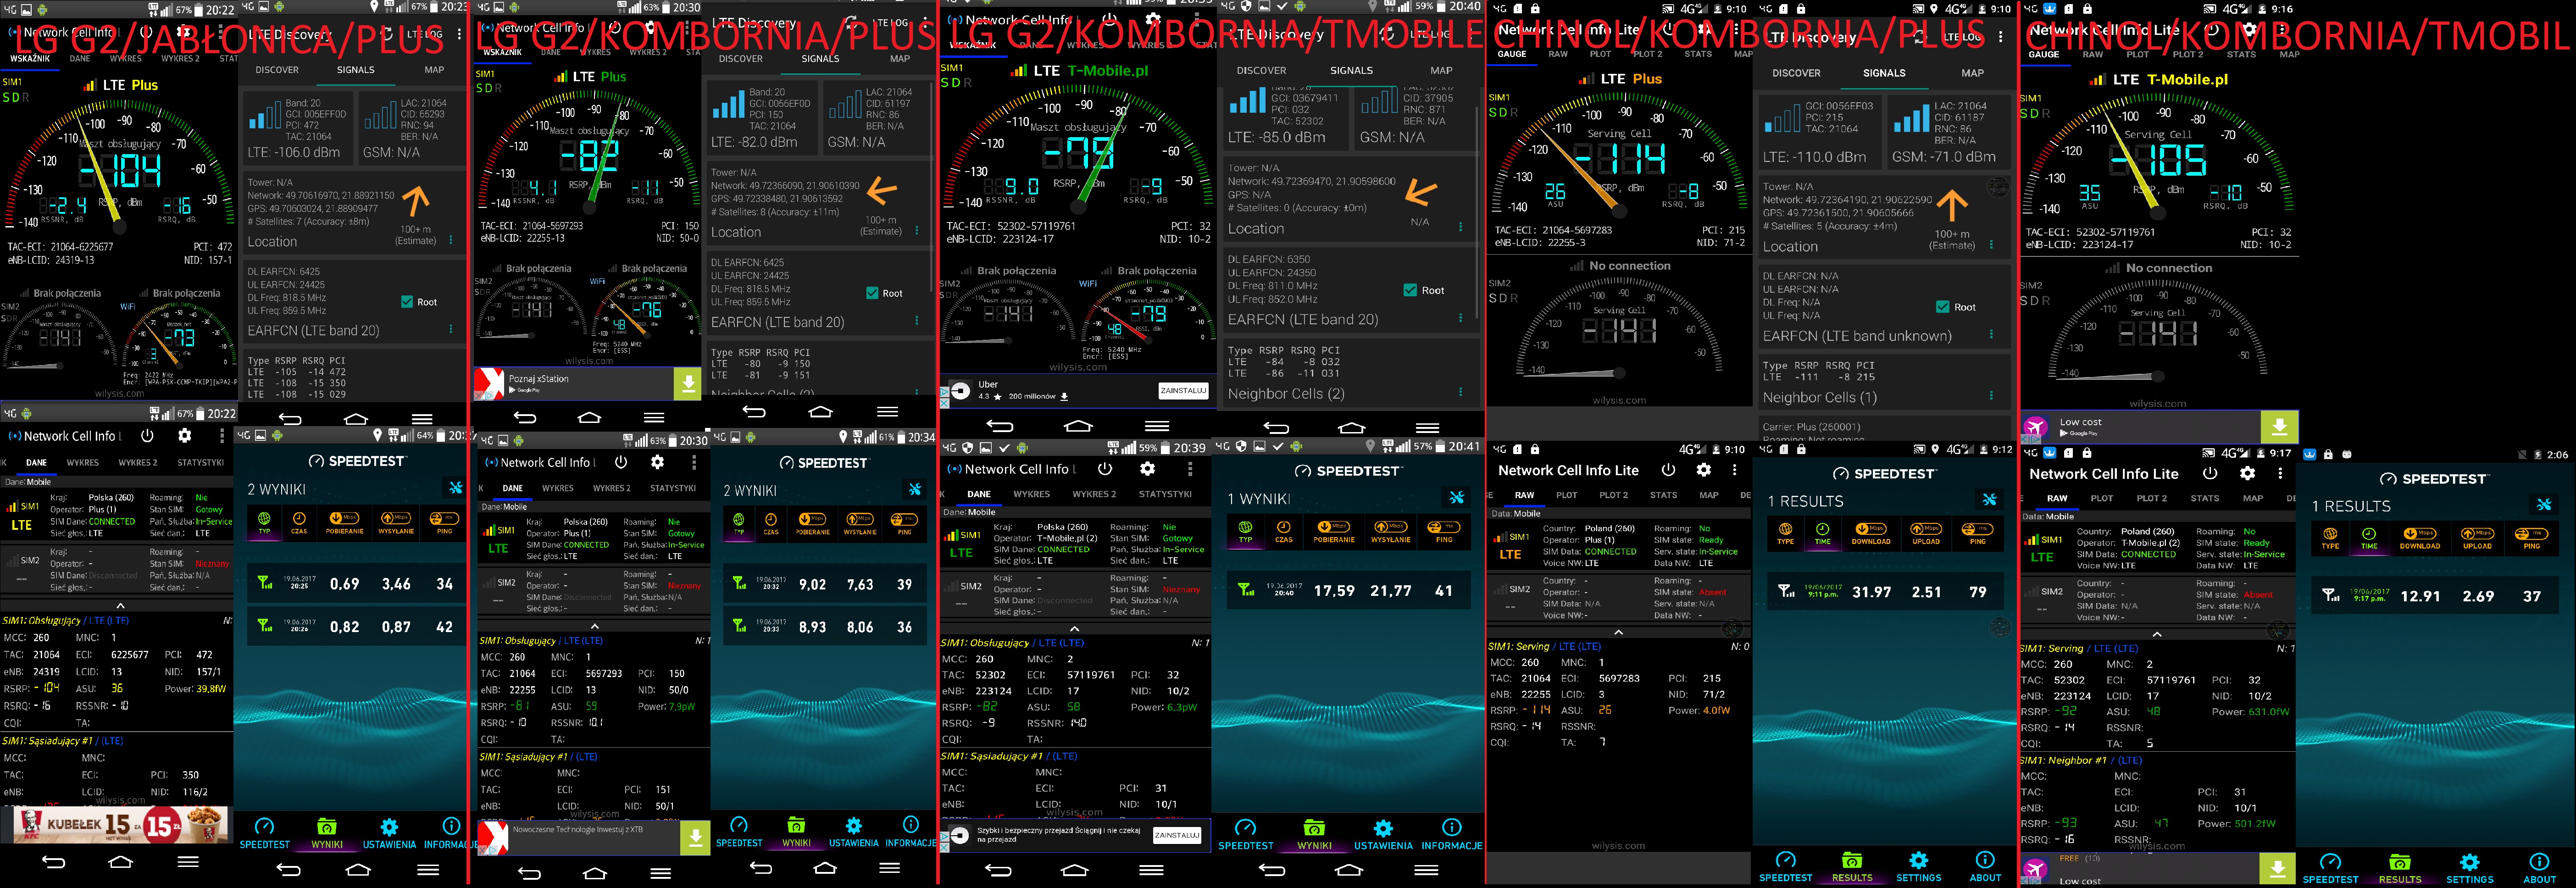Open USTAWIENIA gear in 20:41 Speedtest bottom bar
2576x888 pixels.
tap(1383, 834)
